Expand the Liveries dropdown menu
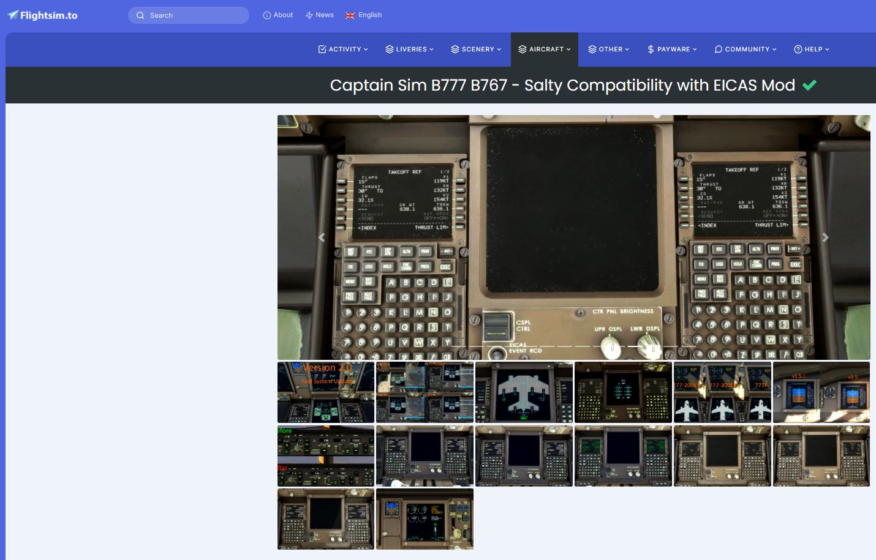Image resolution: width=876 pixels, height=560 pixels. pyautogui.click(x=409, y=50)
